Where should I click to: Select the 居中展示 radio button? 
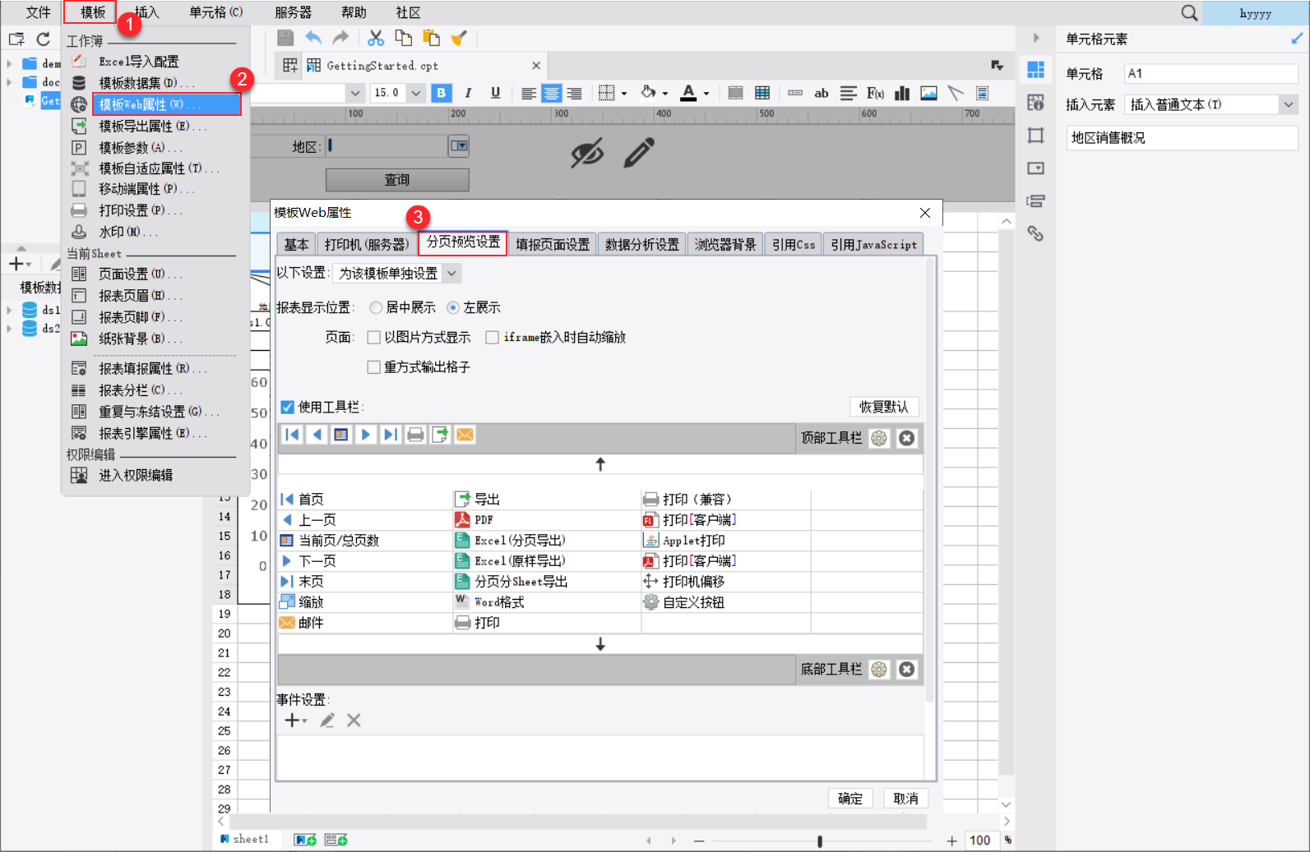pos(376,307)
